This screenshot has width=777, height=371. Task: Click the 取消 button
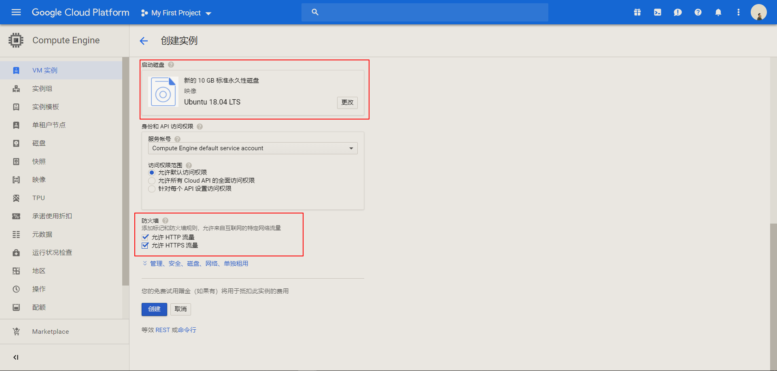[x=180, y=309]
